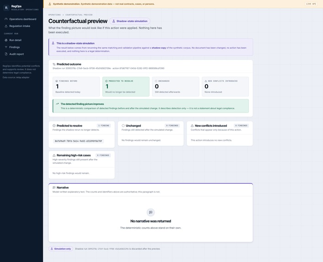Screen dimensions: 323x262
Task: Click 'No narrative was returned' heading
Action: coord(151,221)
